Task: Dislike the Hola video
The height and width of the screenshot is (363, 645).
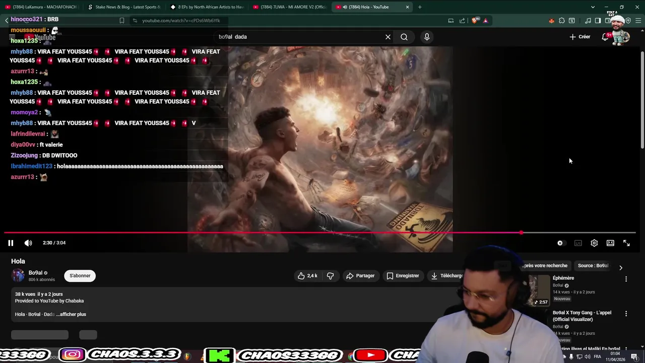Action: click(x=331, y=276)
